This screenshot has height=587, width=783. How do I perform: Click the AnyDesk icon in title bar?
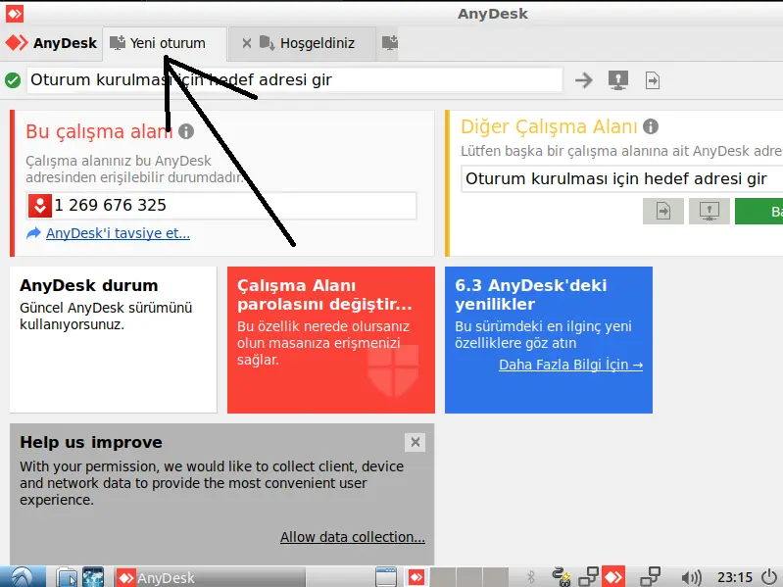pyautogui.click(x=15, y=14)
